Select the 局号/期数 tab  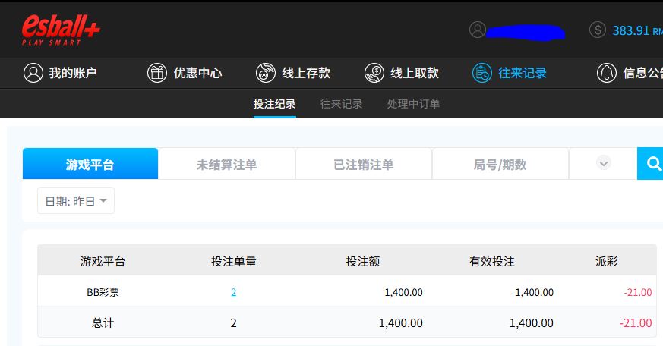[x=500, y=165]
